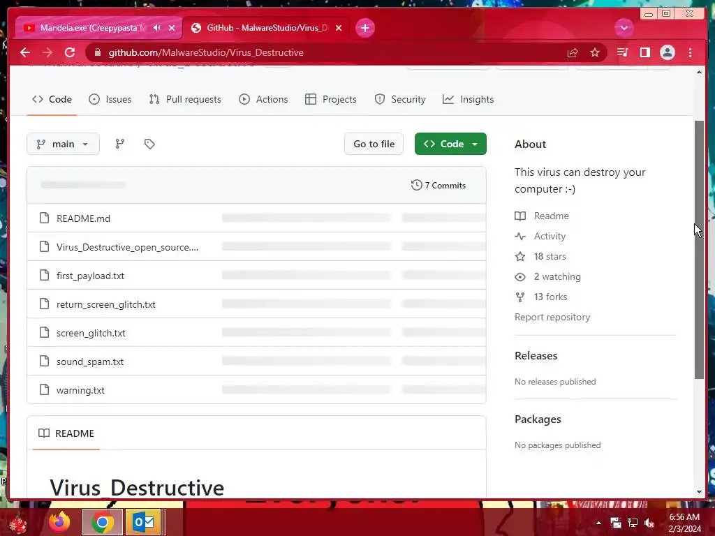This screenshot has height=536, width=715.
Task: Open Virus_Destructive_open_source file
Action: [127, 247]
